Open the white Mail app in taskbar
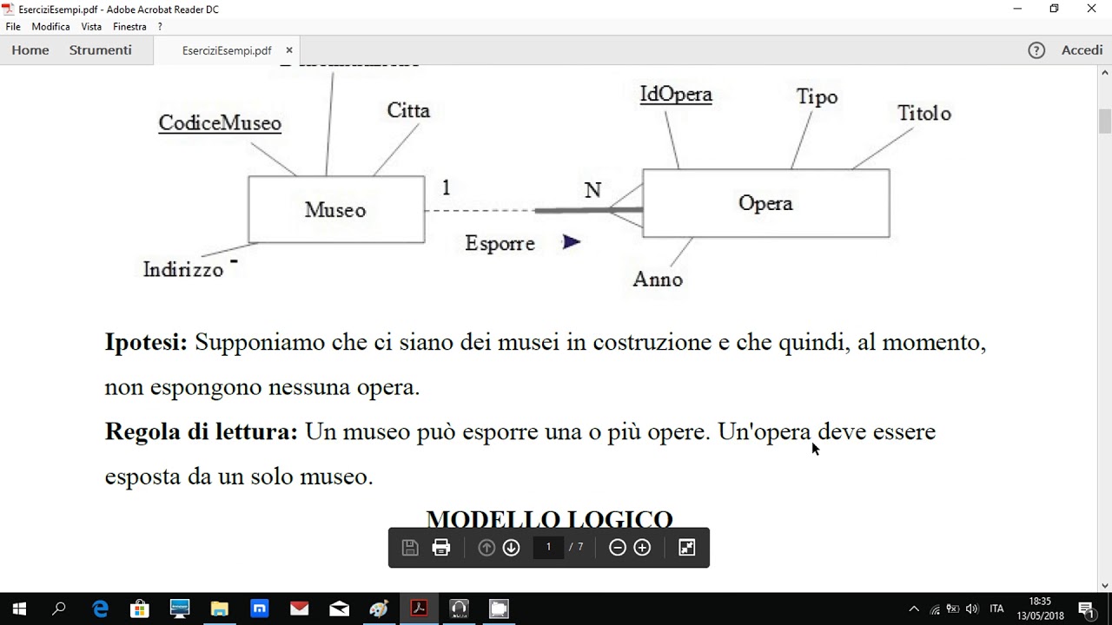Screen dimensions: 1112x625 [339, 609]
